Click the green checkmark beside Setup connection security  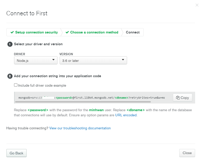pos(12,32)
